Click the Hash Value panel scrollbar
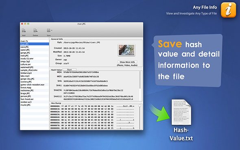The image size is (240, 150). pos(140,80)
